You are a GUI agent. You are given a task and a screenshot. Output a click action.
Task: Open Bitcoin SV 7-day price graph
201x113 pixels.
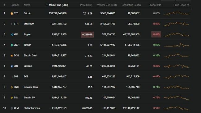click(177, 98)
